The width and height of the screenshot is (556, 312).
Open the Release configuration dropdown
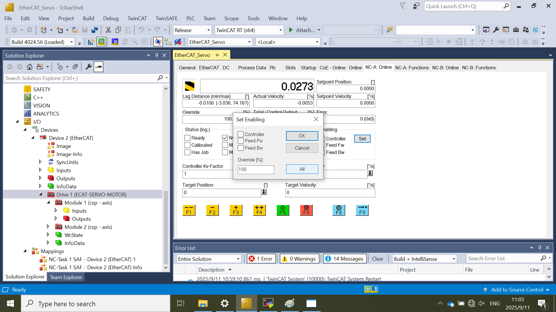(x=208, y=30)
